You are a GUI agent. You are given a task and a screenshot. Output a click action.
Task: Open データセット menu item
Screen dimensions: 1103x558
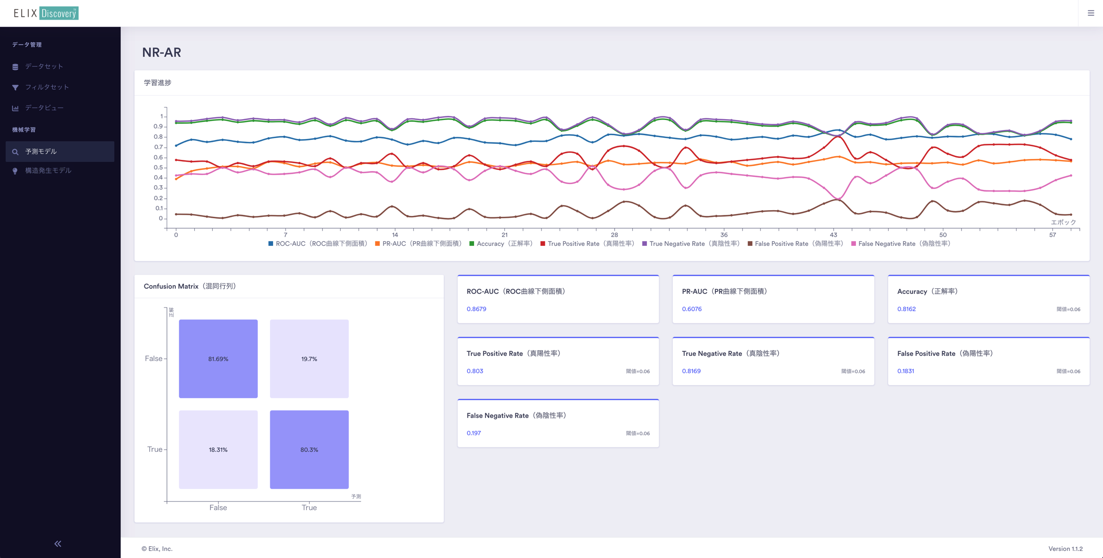44,66
